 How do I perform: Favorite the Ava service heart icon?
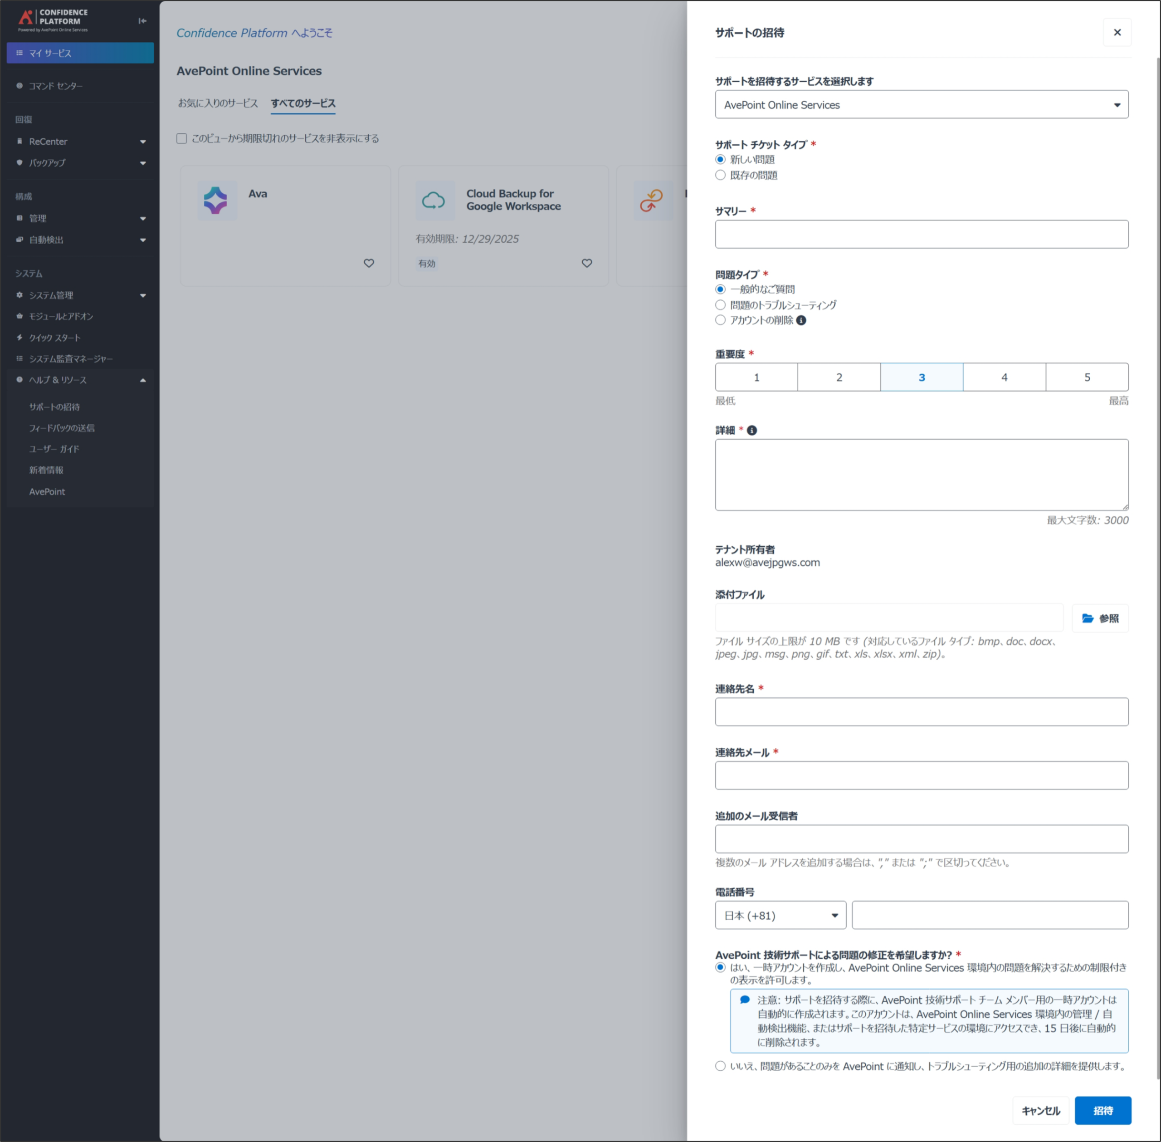369,263
